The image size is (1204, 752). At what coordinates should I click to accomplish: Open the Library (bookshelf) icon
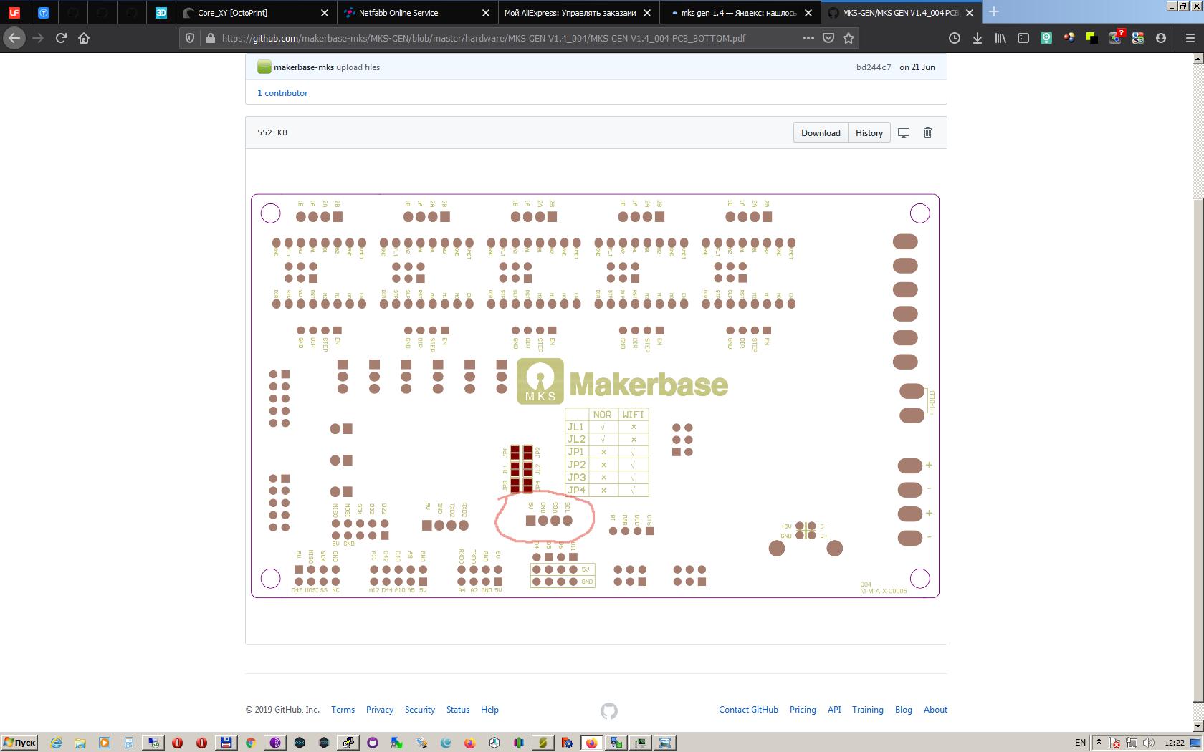coord(1000,38)
